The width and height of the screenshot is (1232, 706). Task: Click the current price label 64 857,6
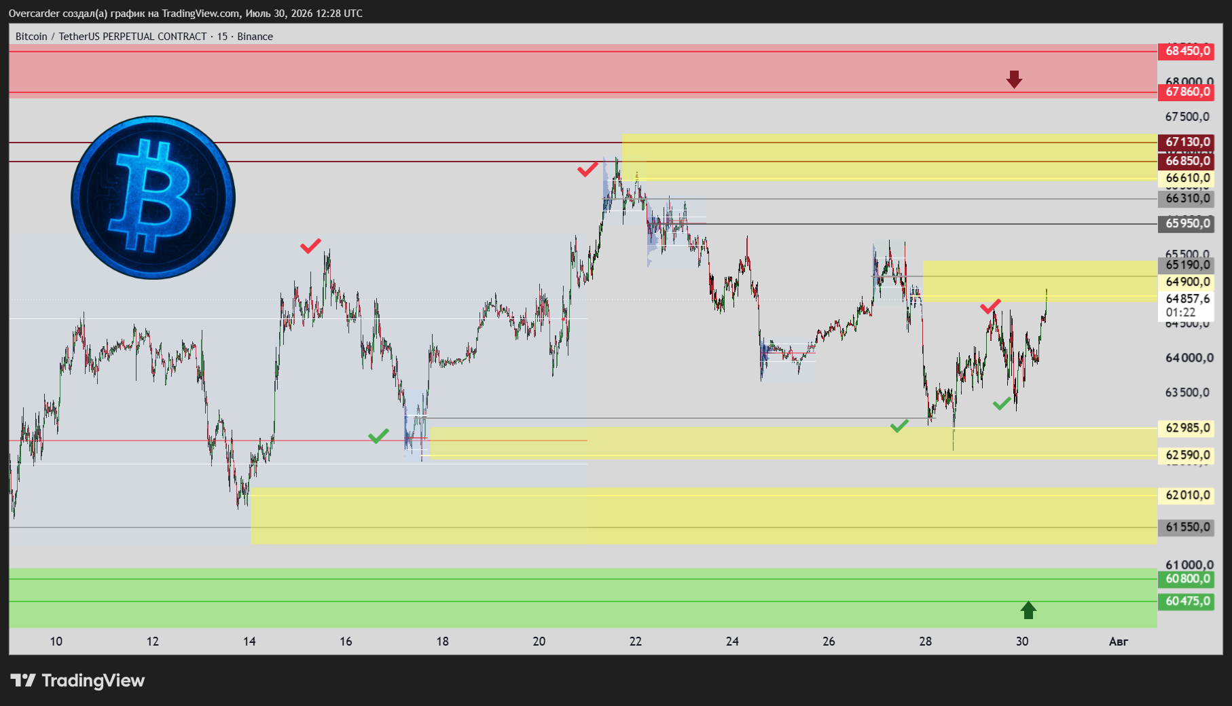tap(1187, 299)
